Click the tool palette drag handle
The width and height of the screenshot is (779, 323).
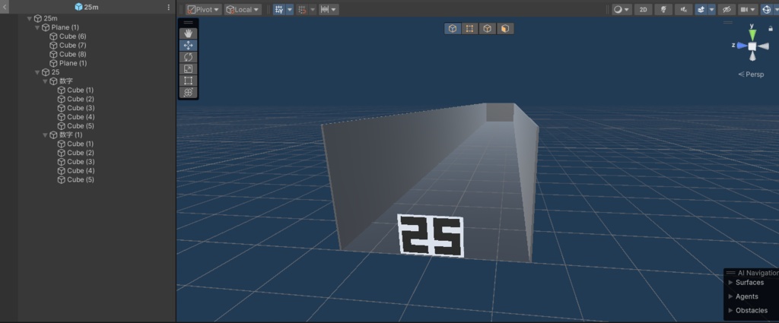189,22
